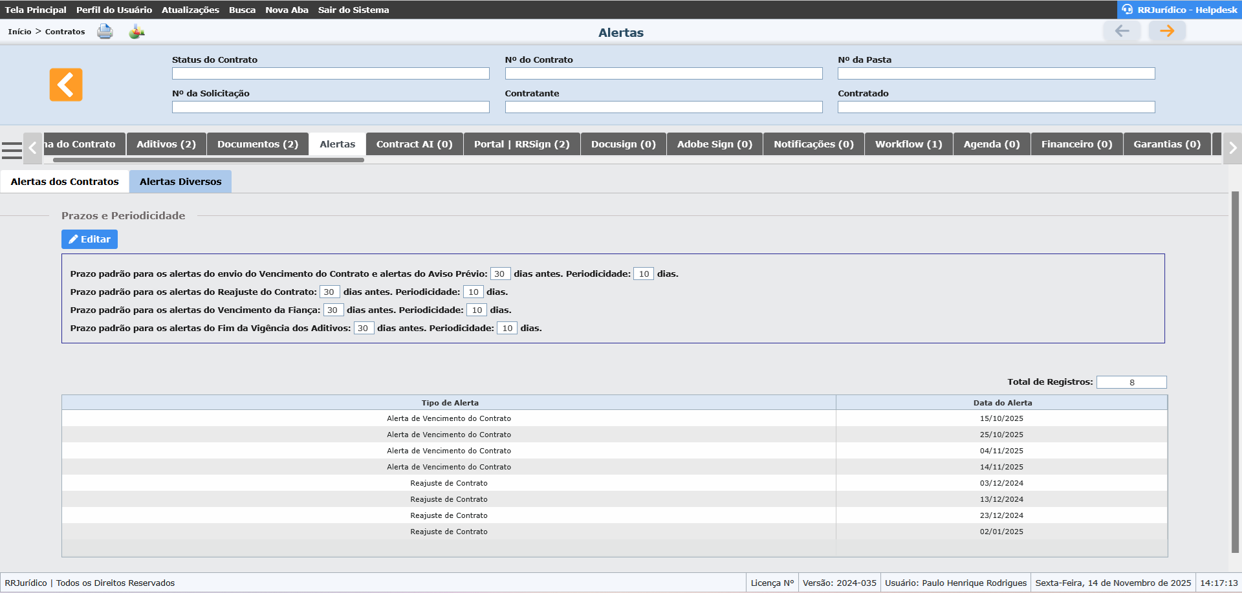Viewport: 1242px width, 593px height.
Task: Click the colorful chart icon beside printer
Action: point(136,31)
